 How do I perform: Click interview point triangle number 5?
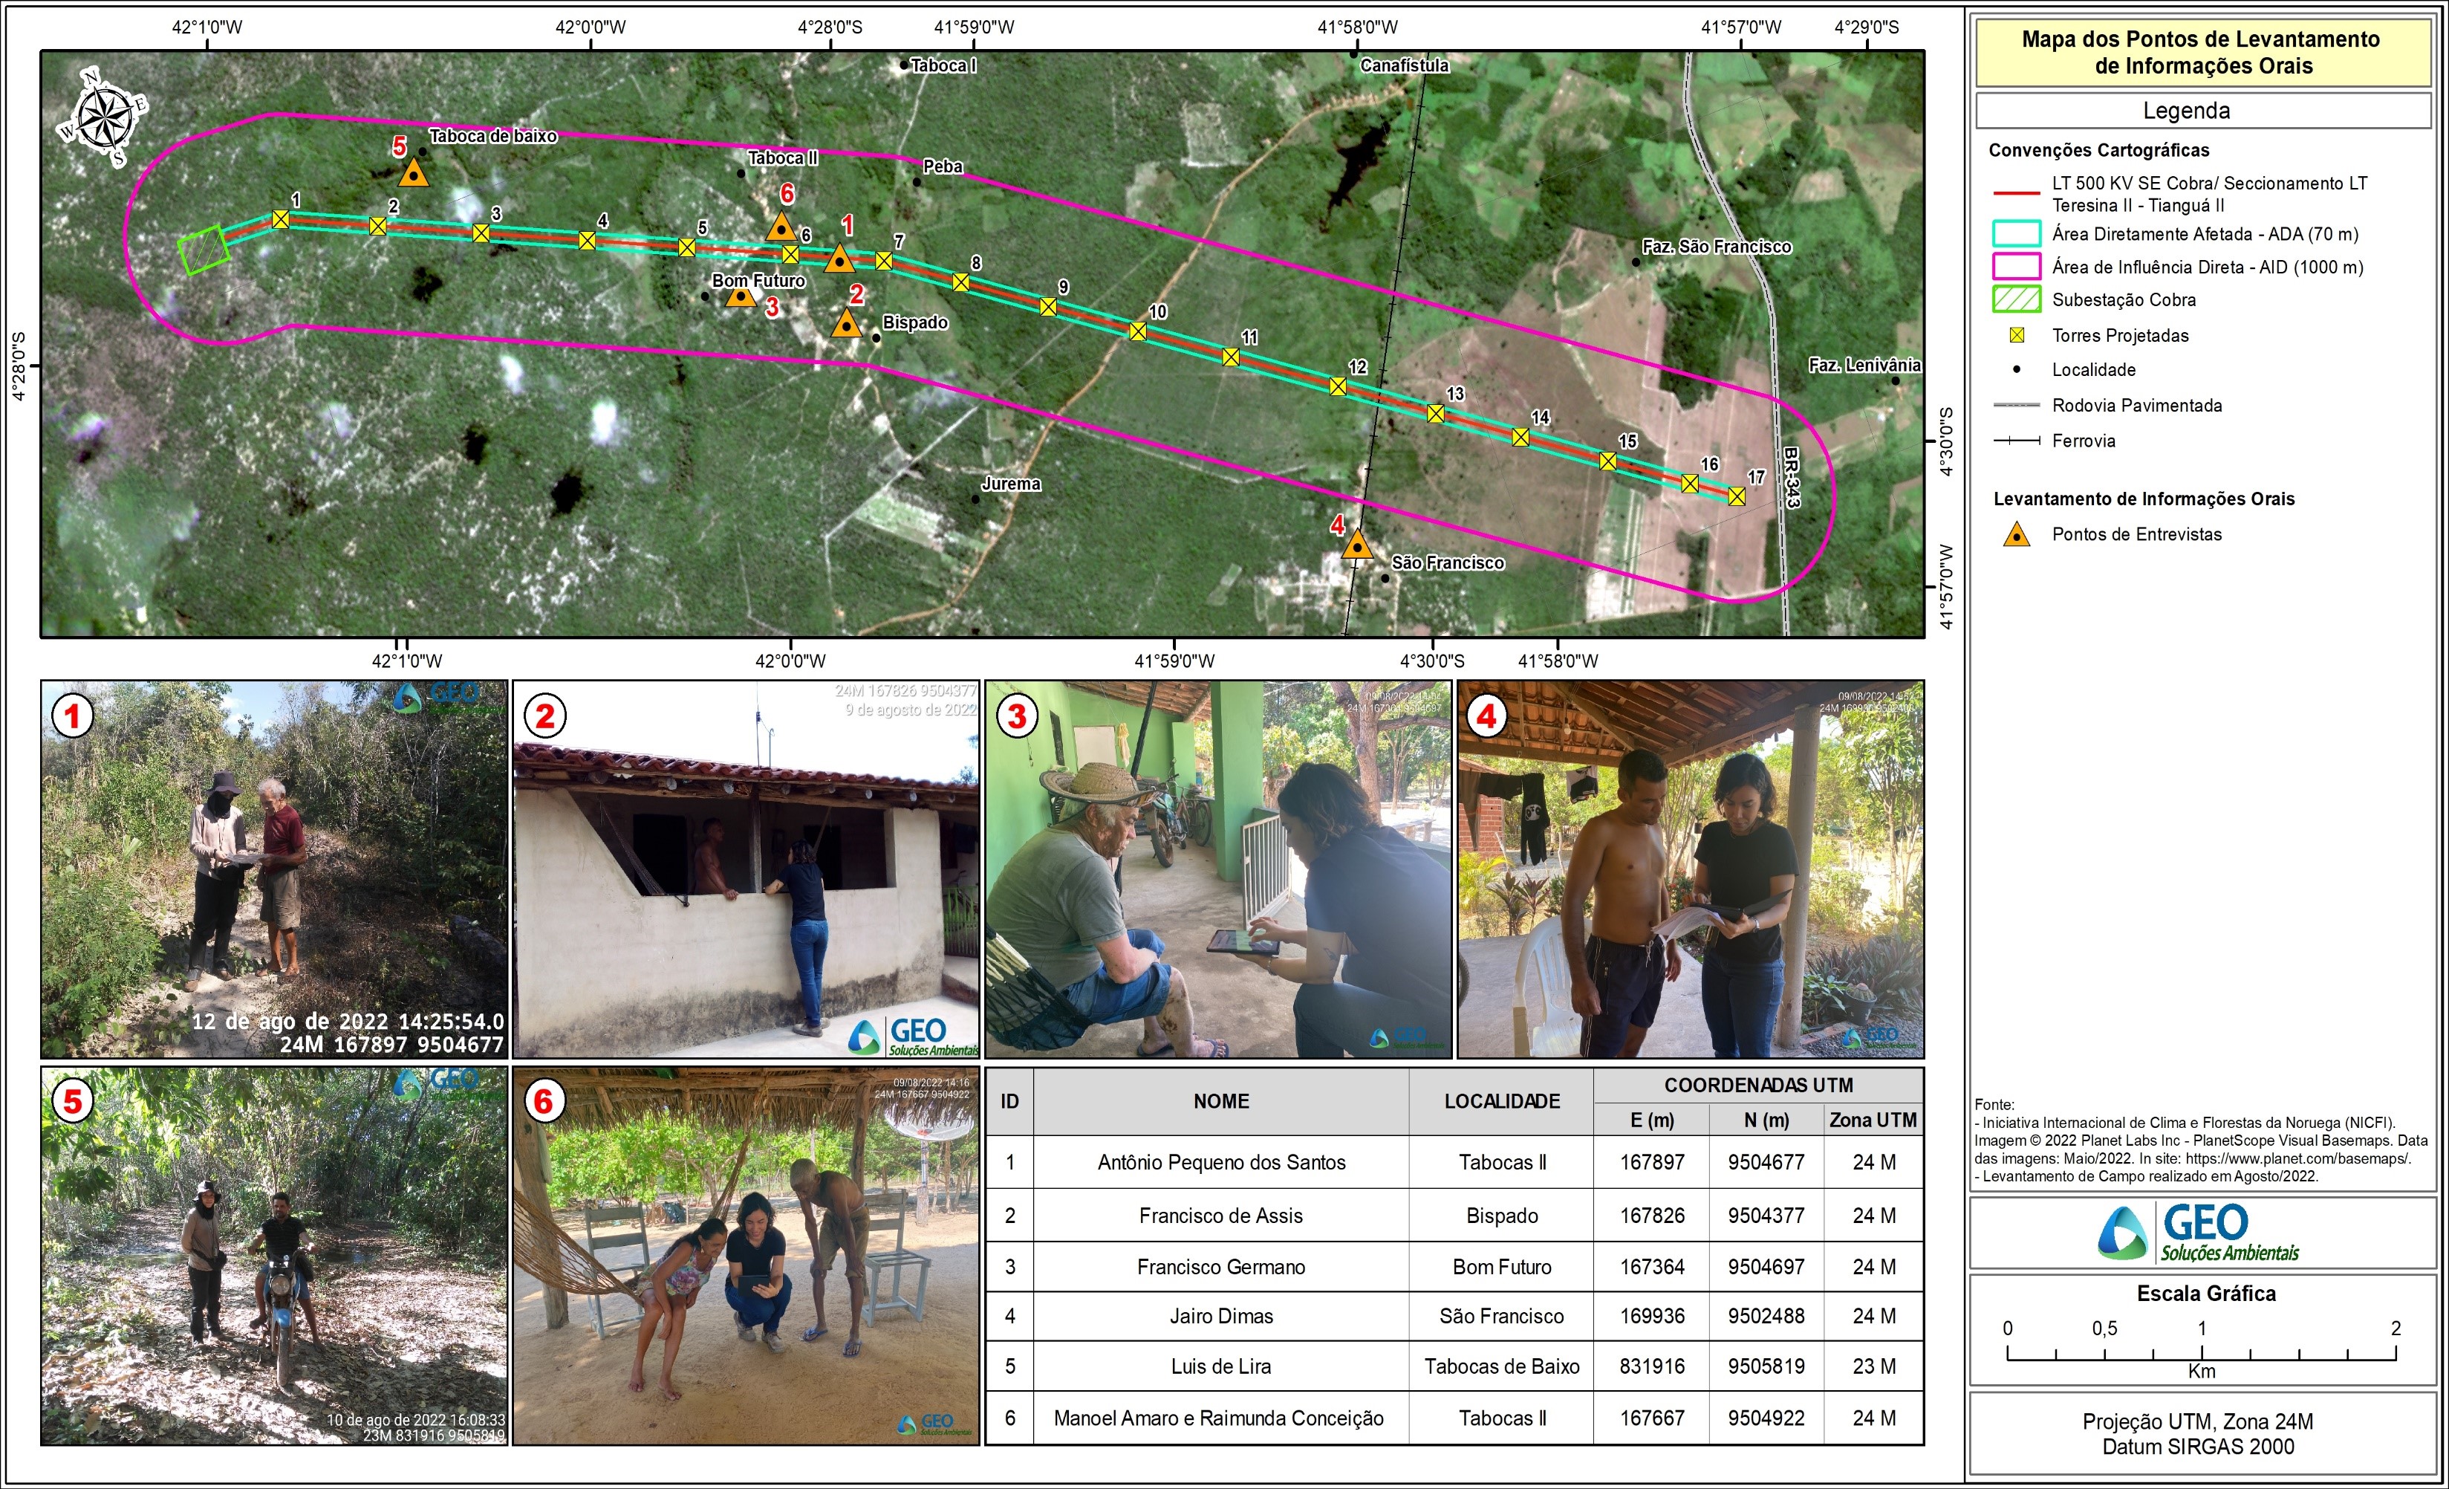[412, 174]
